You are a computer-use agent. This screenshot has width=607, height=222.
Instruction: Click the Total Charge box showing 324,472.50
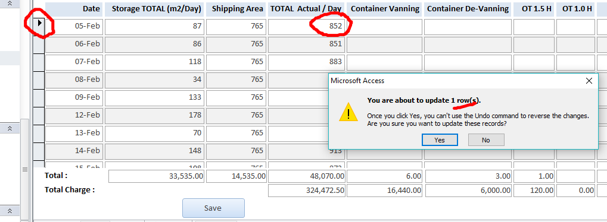[307, 191]
